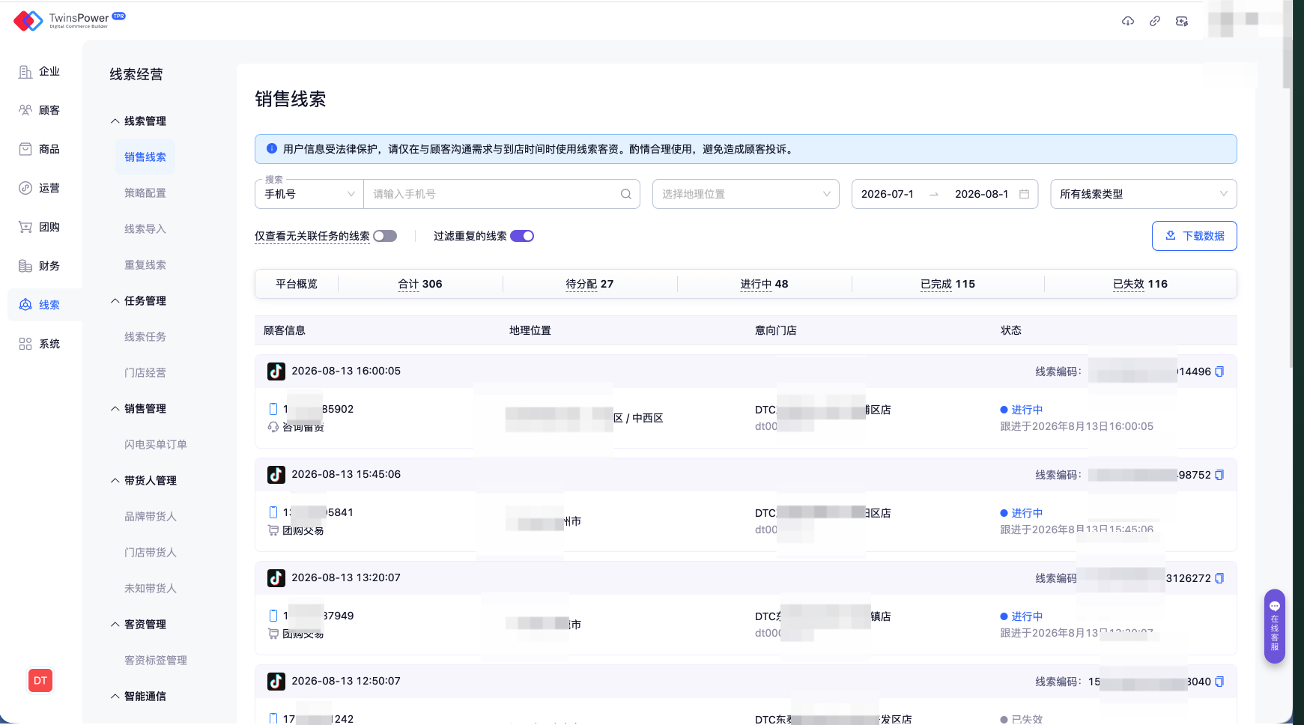Select 线索导入 in the submenu
The image size is (1304, 725).
coord(145,229)
